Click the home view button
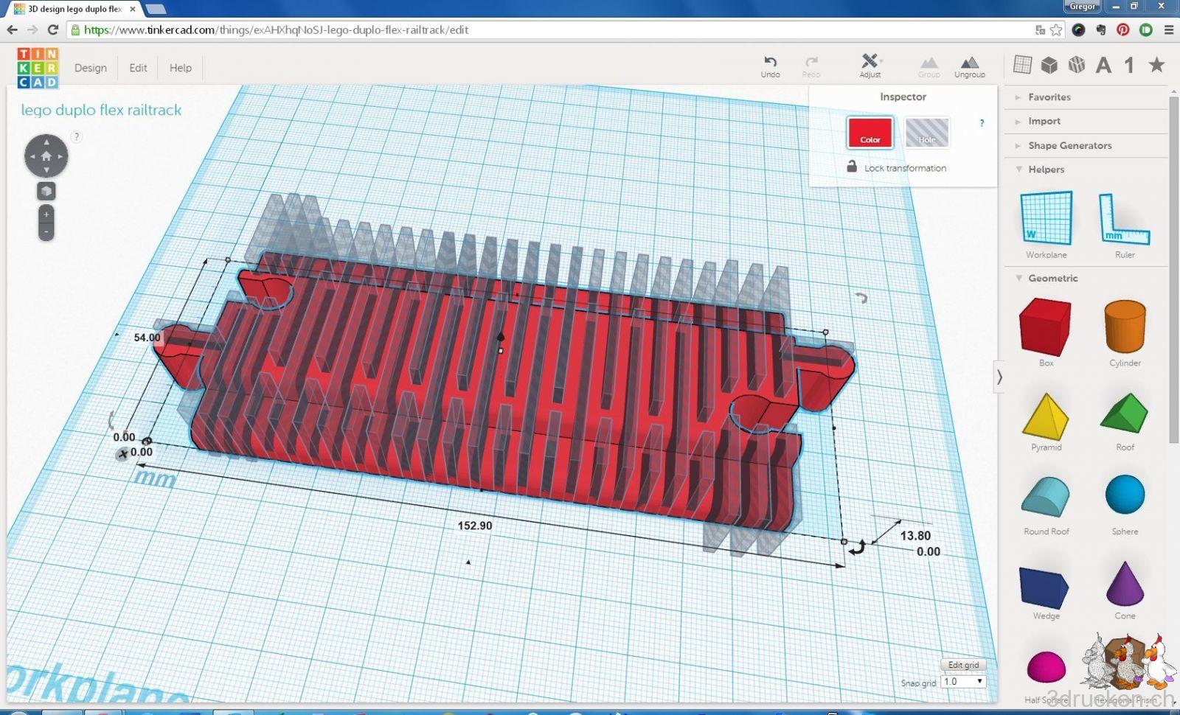 [46, 156]
